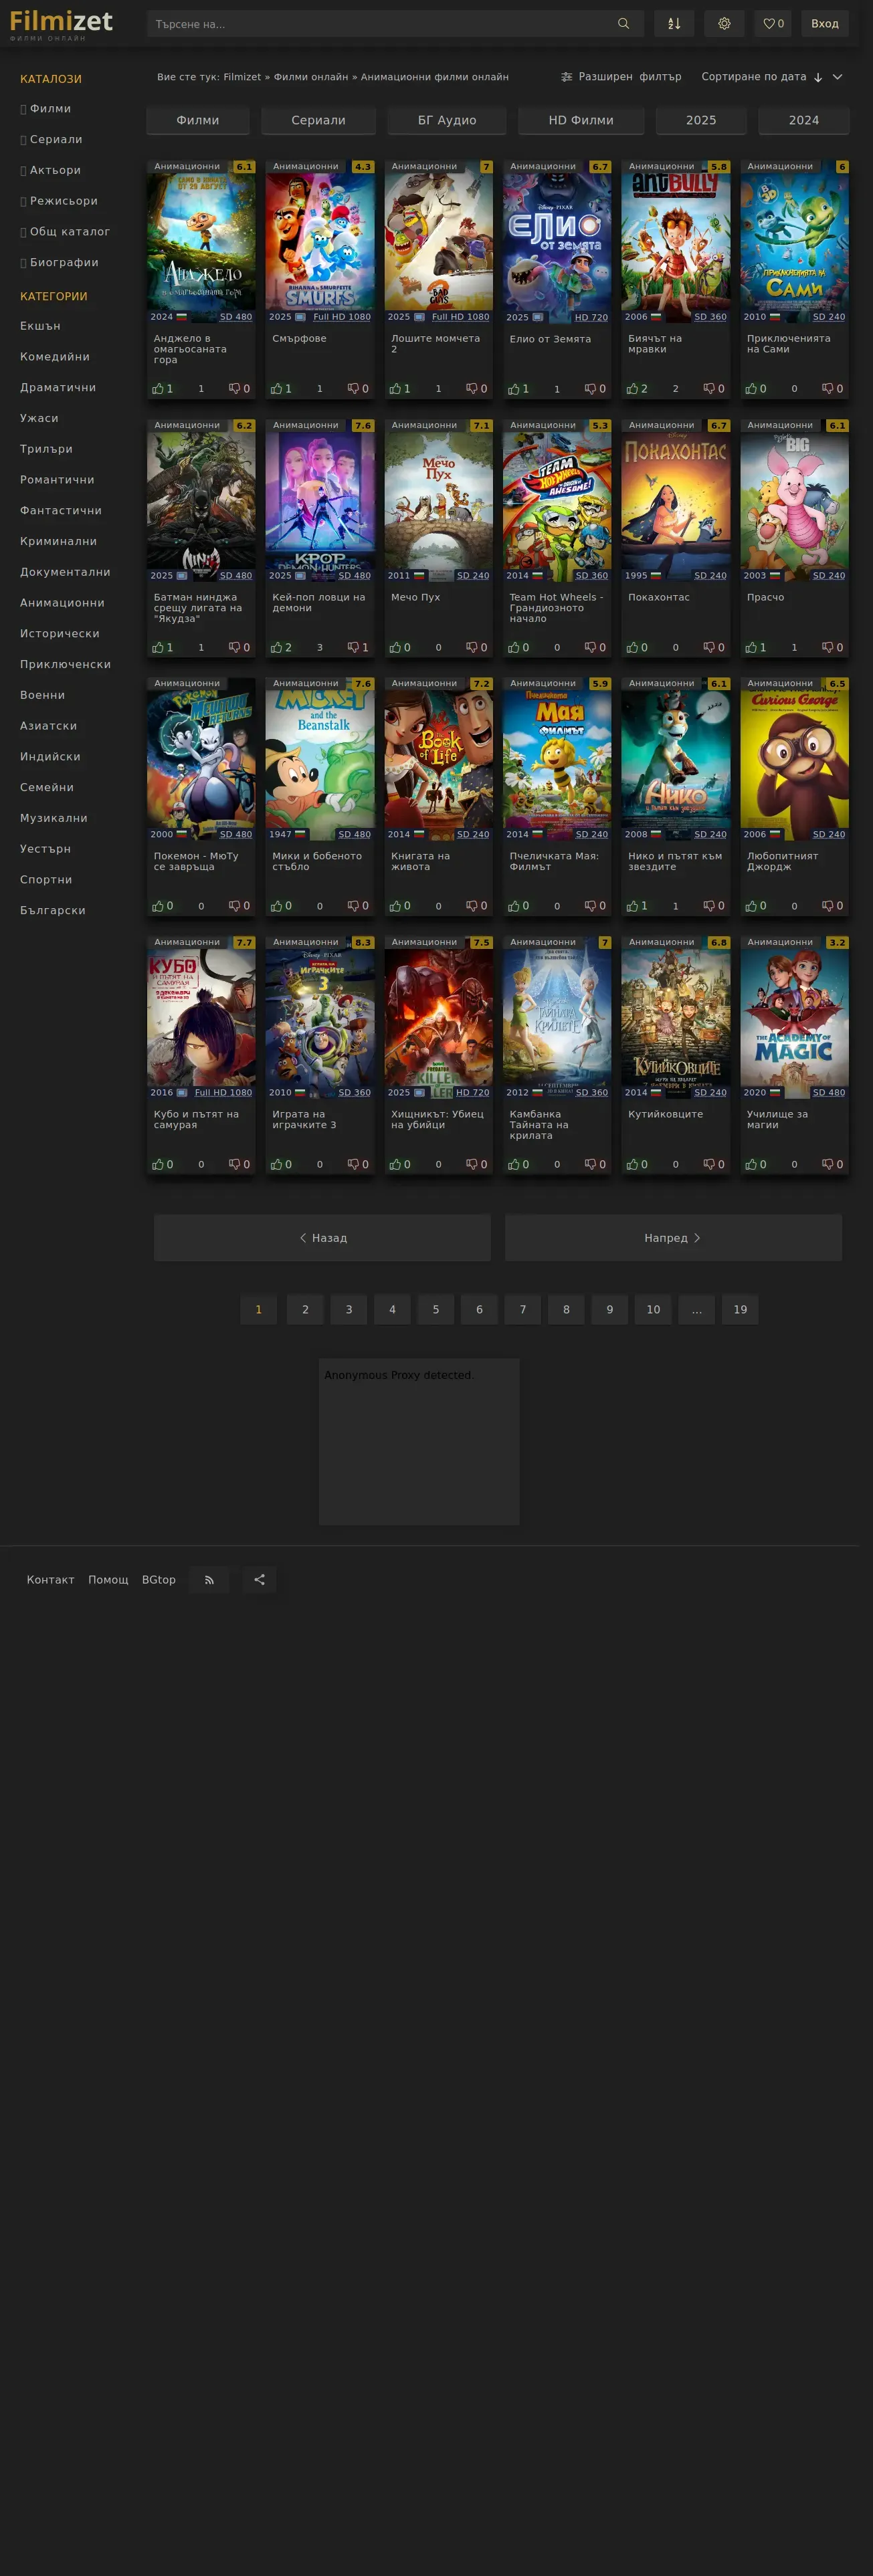The height and width of the screenshot is (2576, 873).
Task: Select Ужаси category
Action: tap(39, 418)
